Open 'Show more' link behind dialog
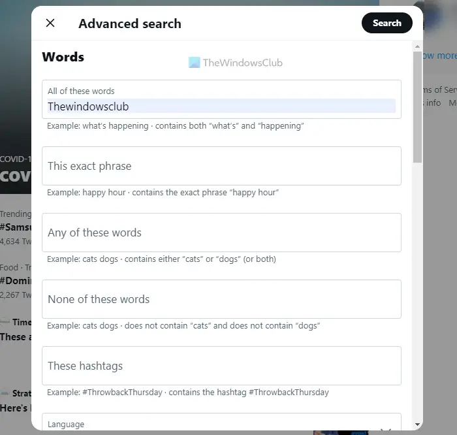The width and height of the screenshot is (457, 435). (x=439, y=56)
